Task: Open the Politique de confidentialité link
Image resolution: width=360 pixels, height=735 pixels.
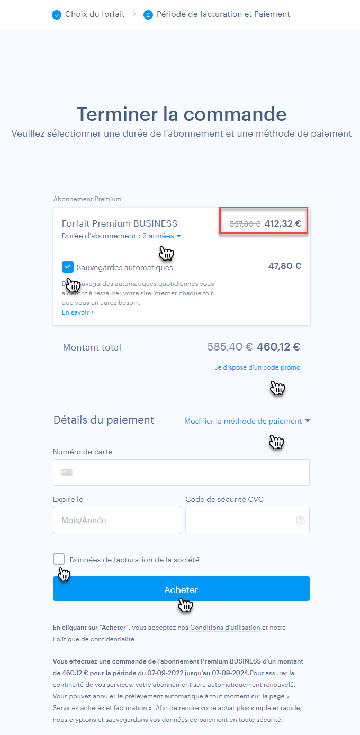Action: tap(93, 639)
